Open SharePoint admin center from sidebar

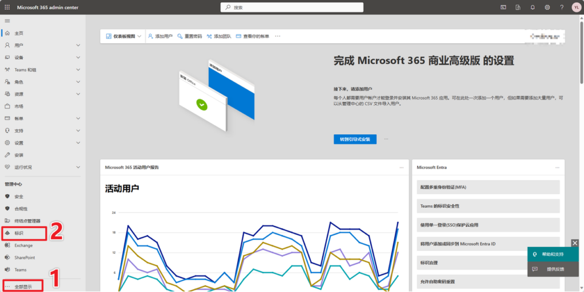(x=25, y=257)
